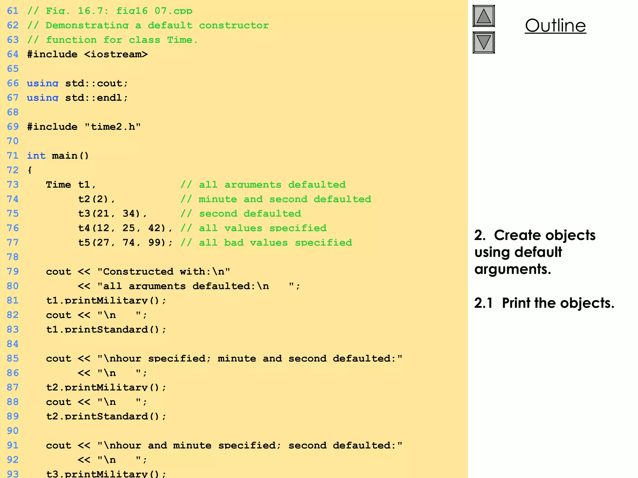Click 't1.printMilitary();' on line 81
The image size is (638, 478).
(106, 300)
